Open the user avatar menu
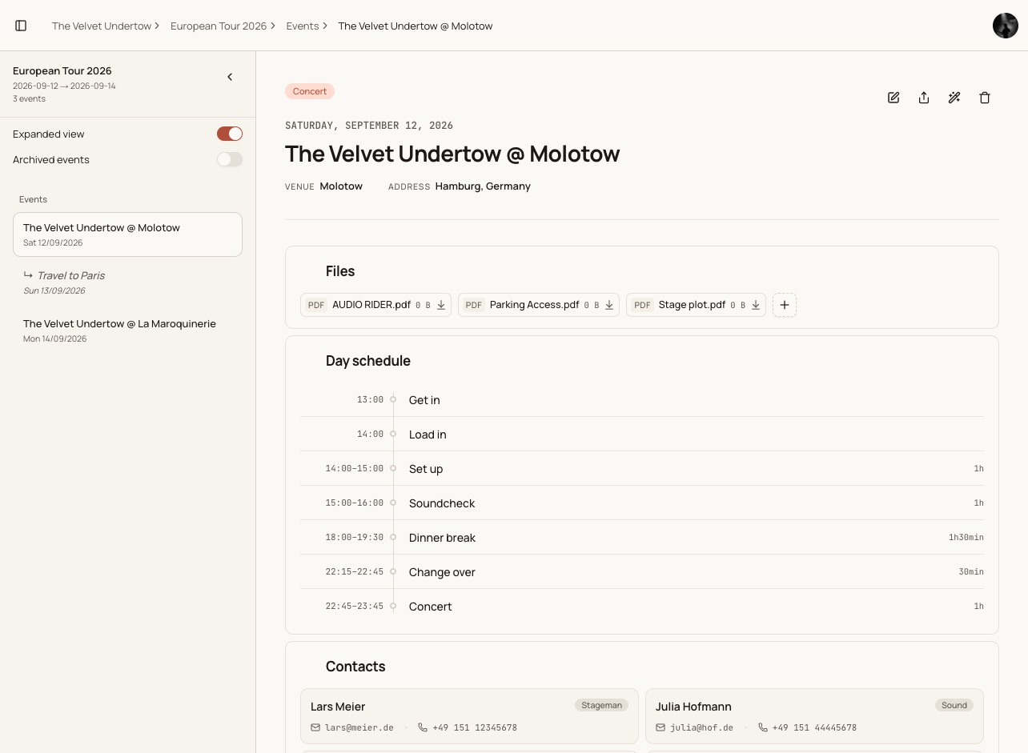The image size is (1028, 753). pos(1006,26)
